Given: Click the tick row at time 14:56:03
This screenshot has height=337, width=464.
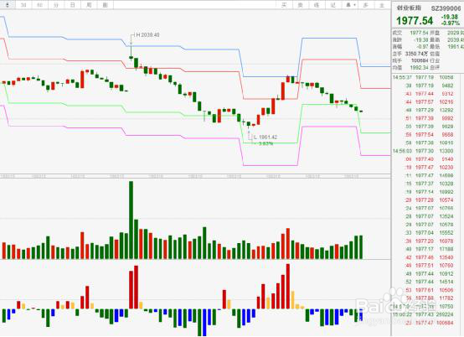Looking at the screenshot, I should 423,151.
